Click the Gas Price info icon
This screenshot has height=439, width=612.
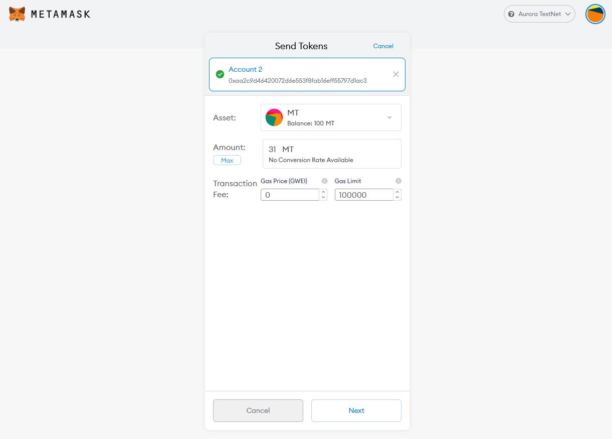pyautogui.click(x=324, y=181)
